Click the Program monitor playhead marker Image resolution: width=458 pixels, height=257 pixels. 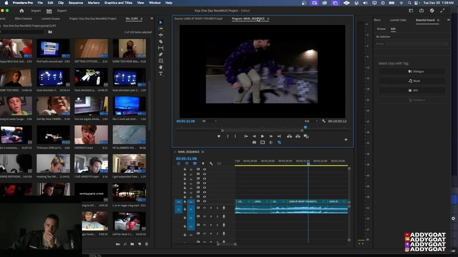click(x=305, y=127)
